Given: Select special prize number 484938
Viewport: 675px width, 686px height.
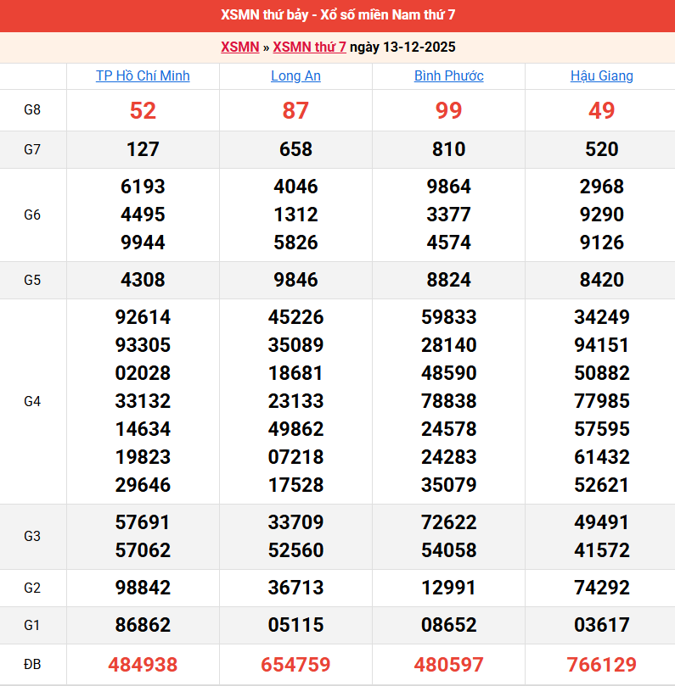Looking at the screenshot, I should tap(143, 665).
